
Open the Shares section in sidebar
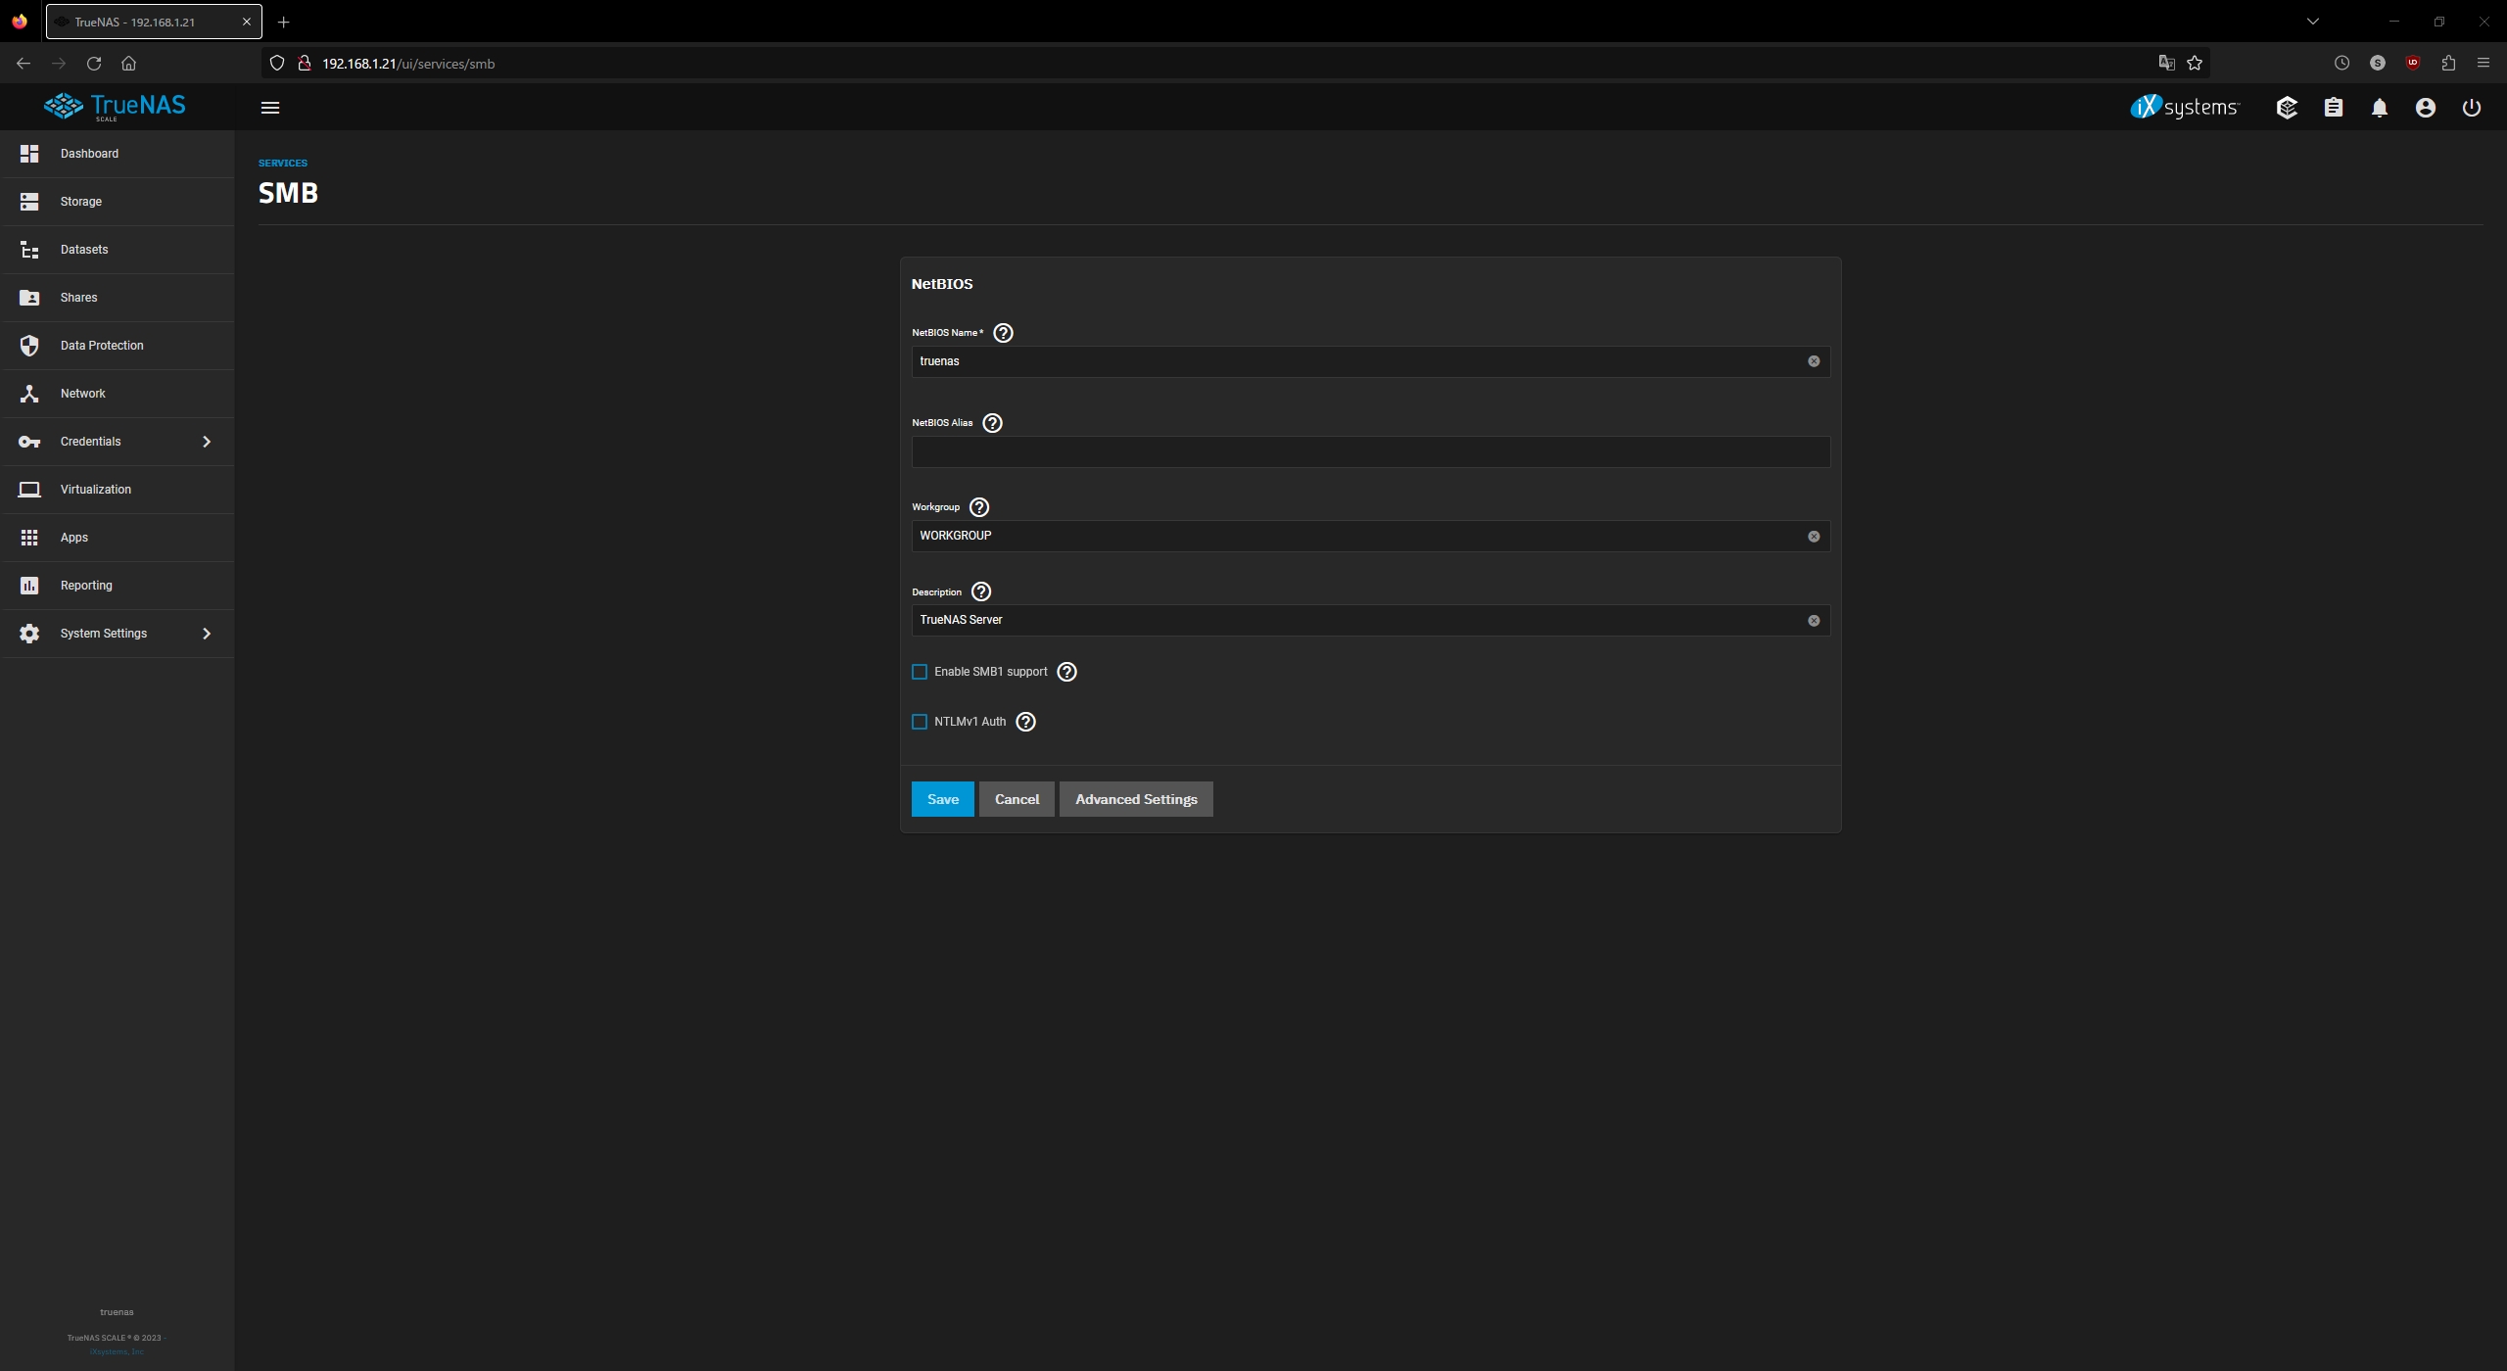[x=78, y=297]
